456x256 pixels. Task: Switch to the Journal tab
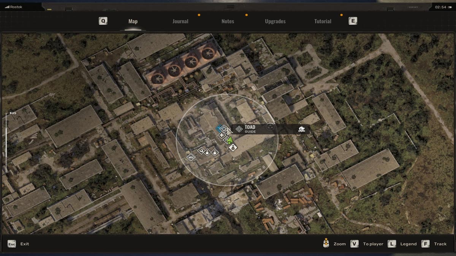(180, 21)
